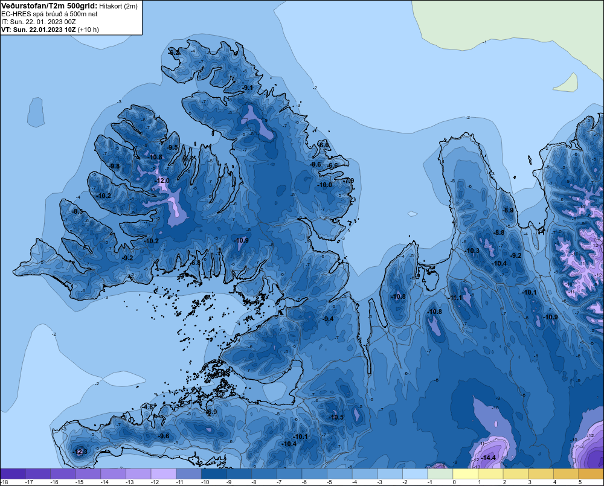
Task: Click the -8.6 temperature label
Action: pos(316,164)
